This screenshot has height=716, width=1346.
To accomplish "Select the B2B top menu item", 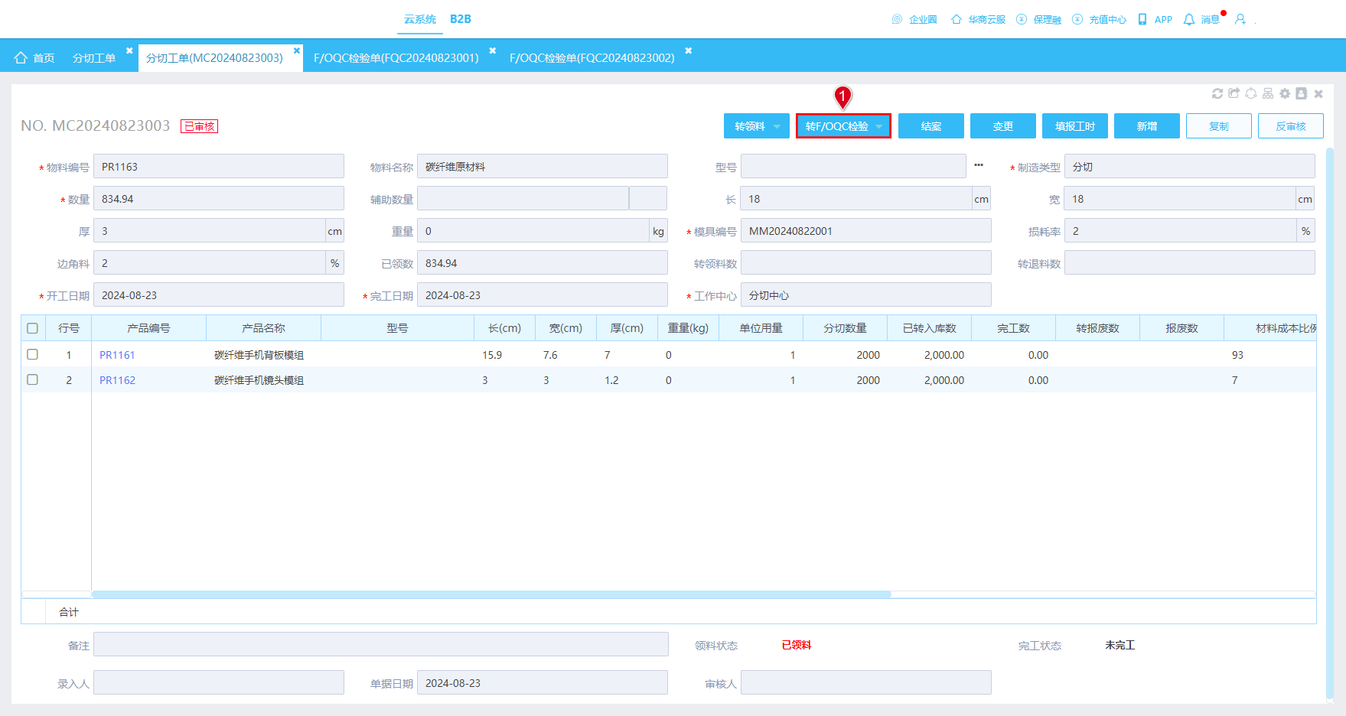I will [x=461, y=19].
